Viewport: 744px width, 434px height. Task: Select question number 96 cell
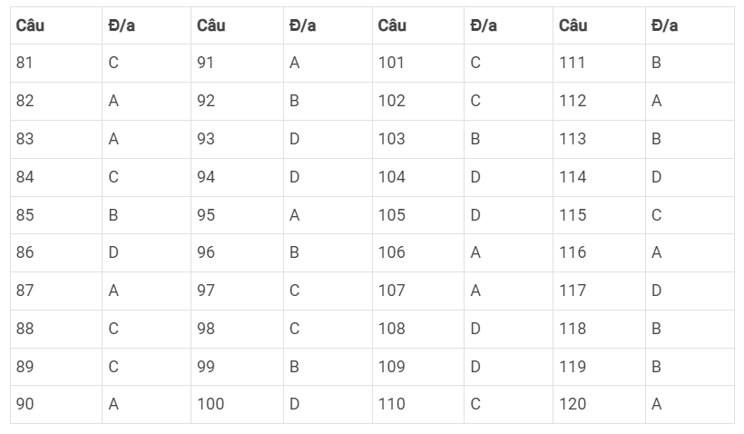pyautogui.click(x=237, y=252)
